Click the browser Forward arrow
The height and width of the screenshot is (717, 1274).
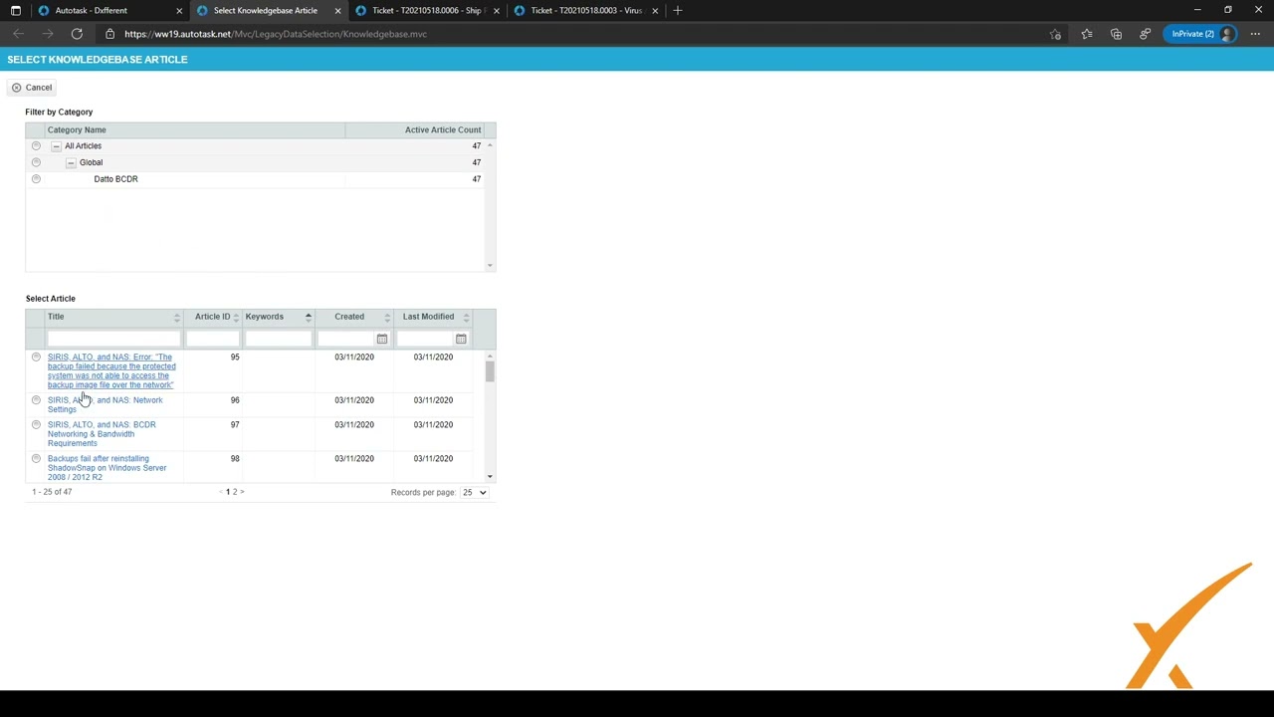point(47,34)
